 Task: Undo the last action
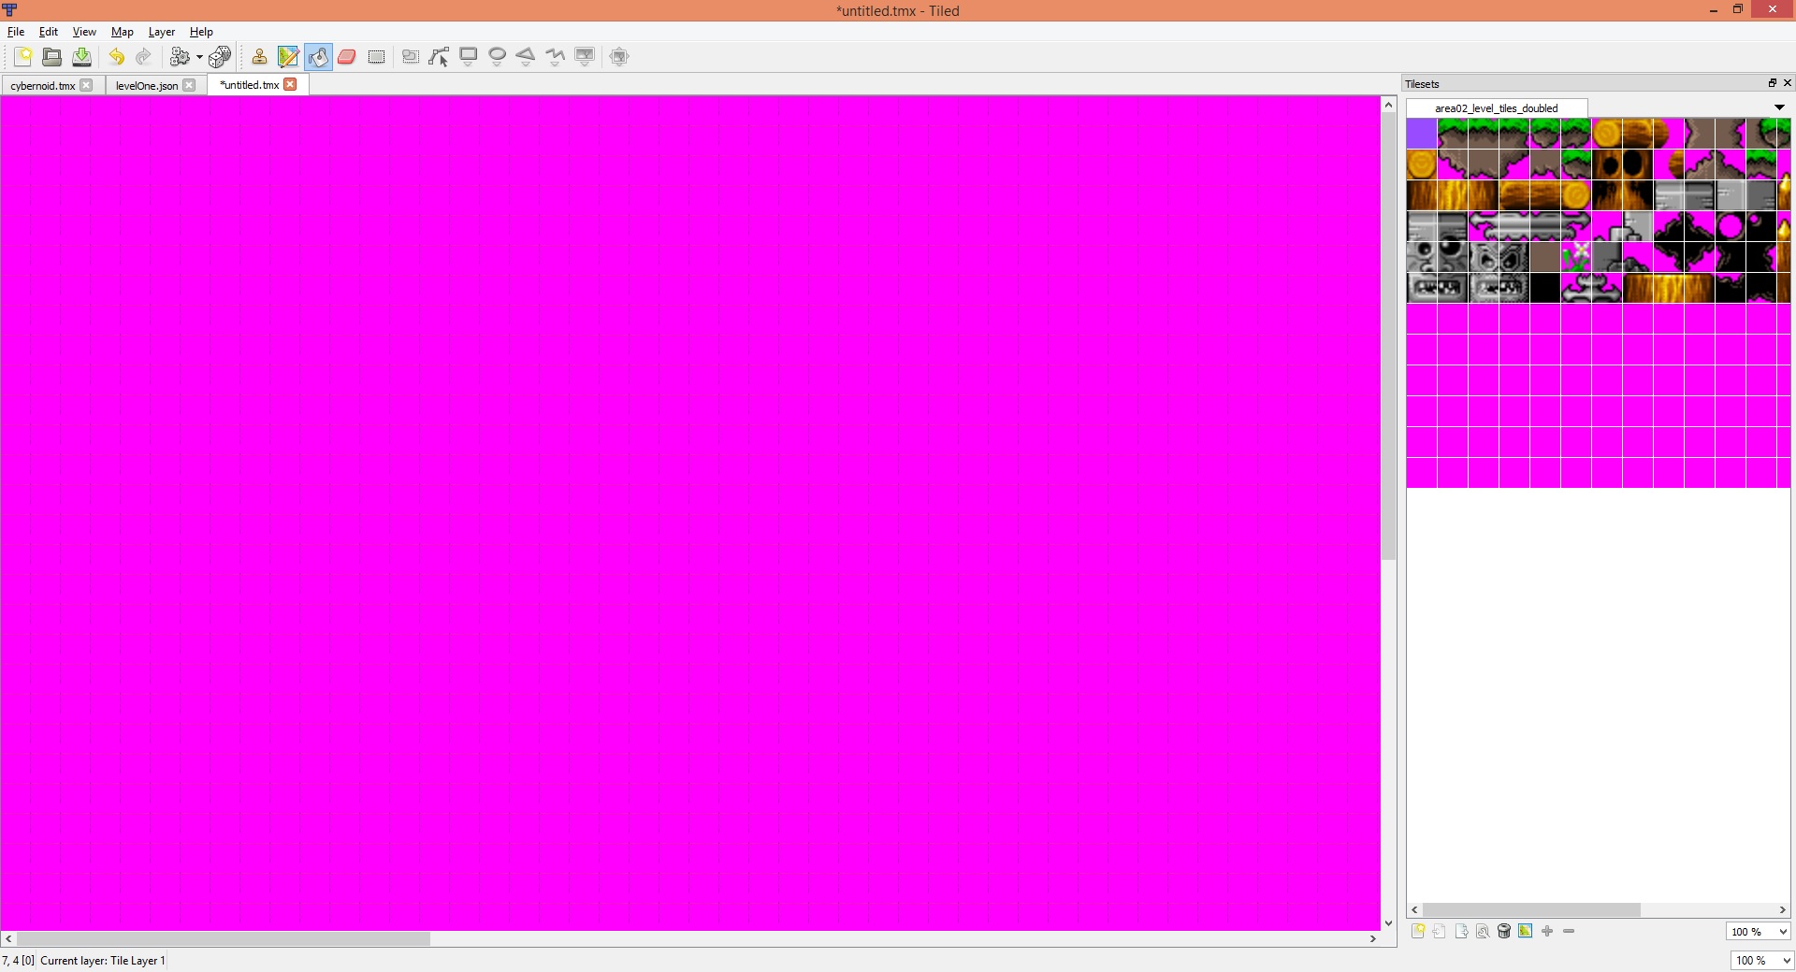click(x=116, y=57)
